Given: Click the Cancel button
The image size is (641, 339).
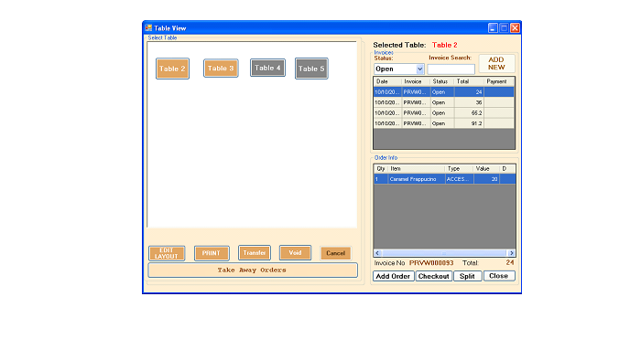Looking at the screenshot, I should tap(336, 253).
